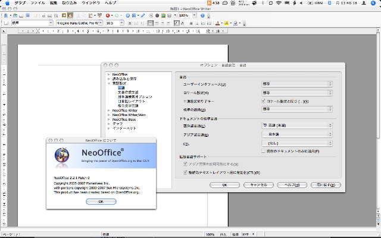Open the ロケール設定 dropdown
Viewport: 381px width, 238px height.
point(297,93)
